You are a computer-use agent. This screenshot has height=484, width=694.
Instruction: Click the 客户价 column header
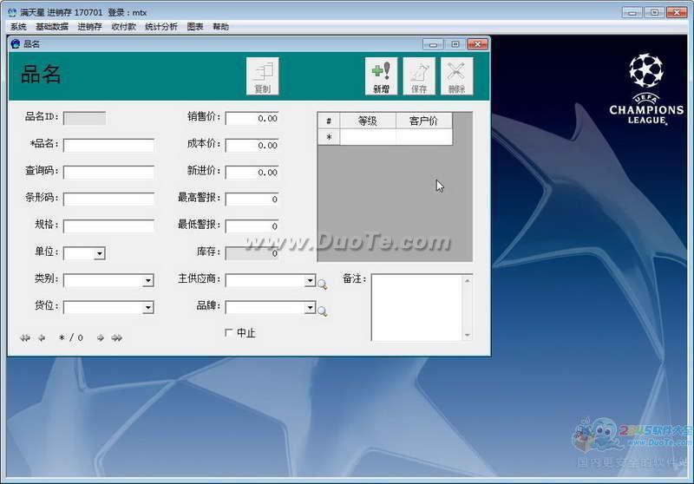click(x=424, y=121)
